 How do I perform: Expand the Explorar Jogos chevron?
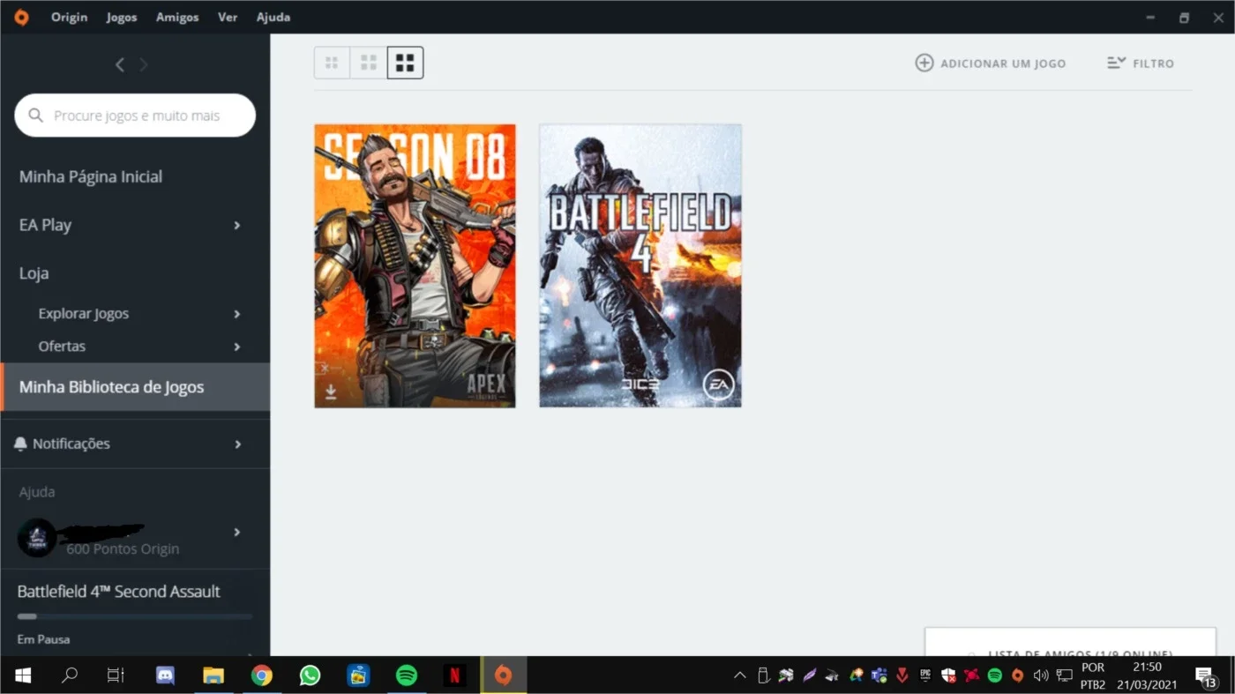coord(236,314)
